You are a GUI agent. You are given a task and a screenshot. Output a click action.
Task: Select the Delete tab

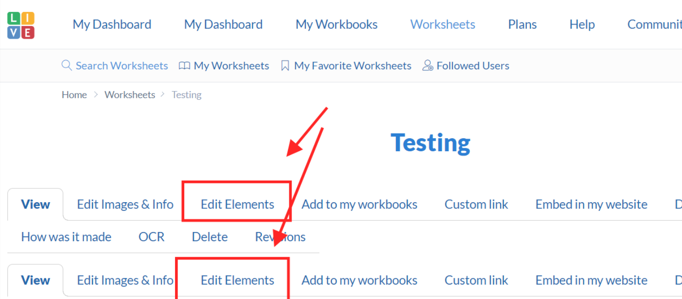pos(210,237)
